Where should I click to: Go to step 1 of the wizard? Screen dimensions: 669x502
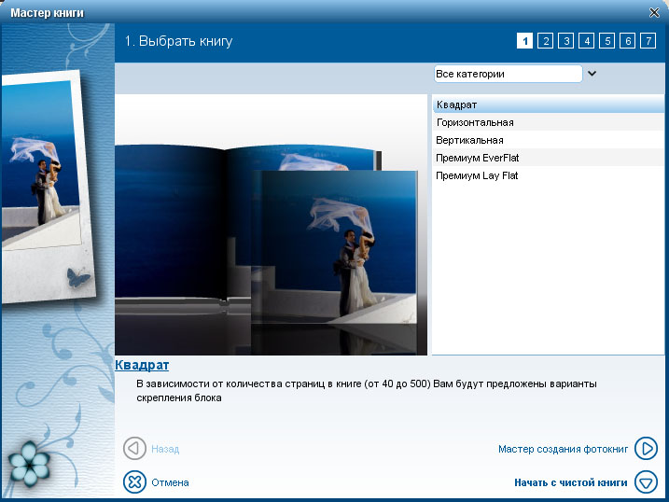(x=524, y=41)
